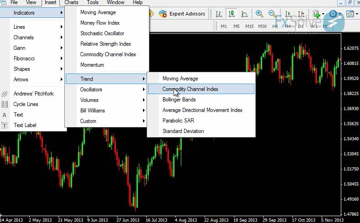This screenshot has height=223, width=360.
Task: Select Relative Strength Index menu entry
Action: click(x=106, y=44)
